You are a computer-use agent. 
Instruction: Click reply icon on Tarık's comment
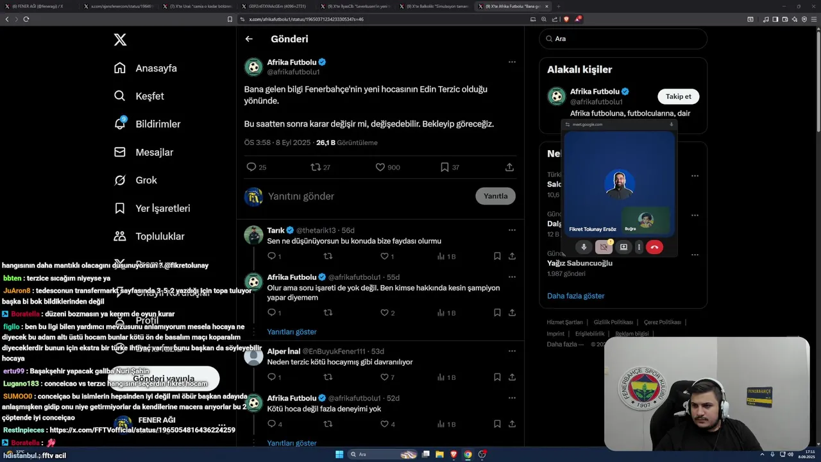pos(271,256)
